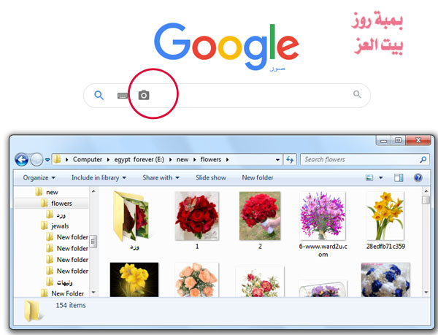The height and width of the screenshot is (335, 438).
Task: Click the file list scroll up arrow
Action: (426, 191)
